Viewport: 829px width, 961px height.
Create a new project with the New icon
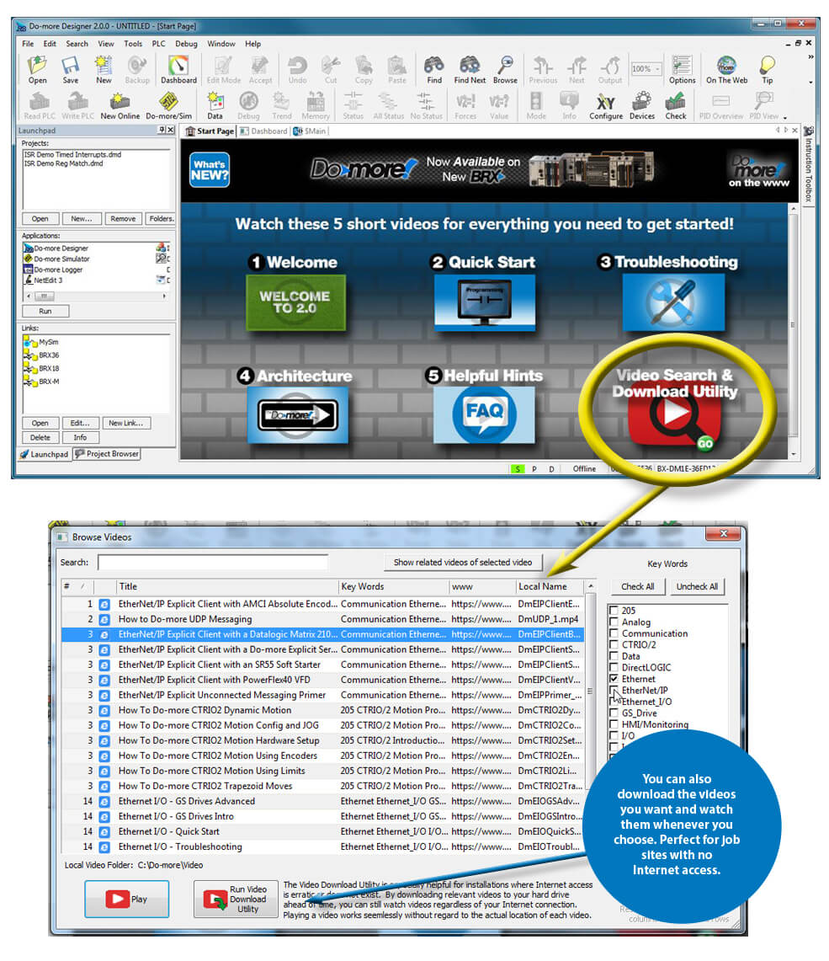coord(104,69)
